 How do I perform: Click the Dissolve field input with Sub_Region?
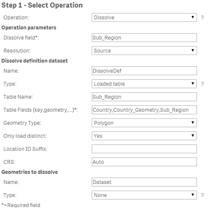point(144,38)
